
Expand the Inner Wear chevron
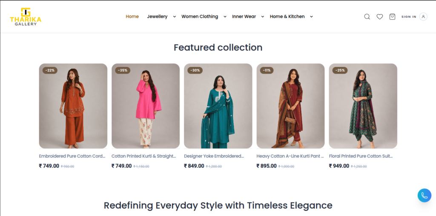pyautogui.click(x=262, y=17)
